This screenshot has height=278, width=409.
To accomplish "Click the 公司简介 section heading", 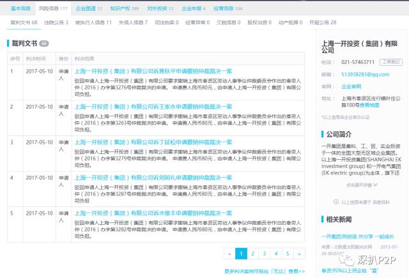I will (339, 134).
